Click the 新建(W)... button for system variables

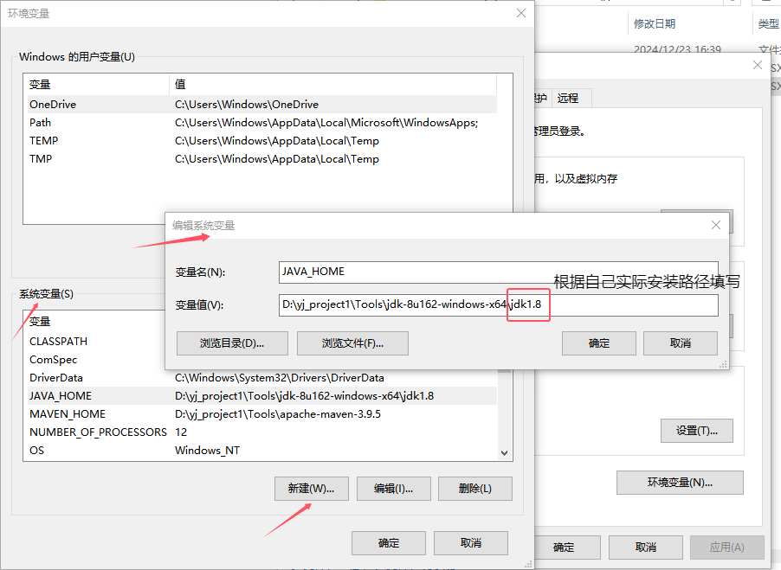(x=311, y=488)
